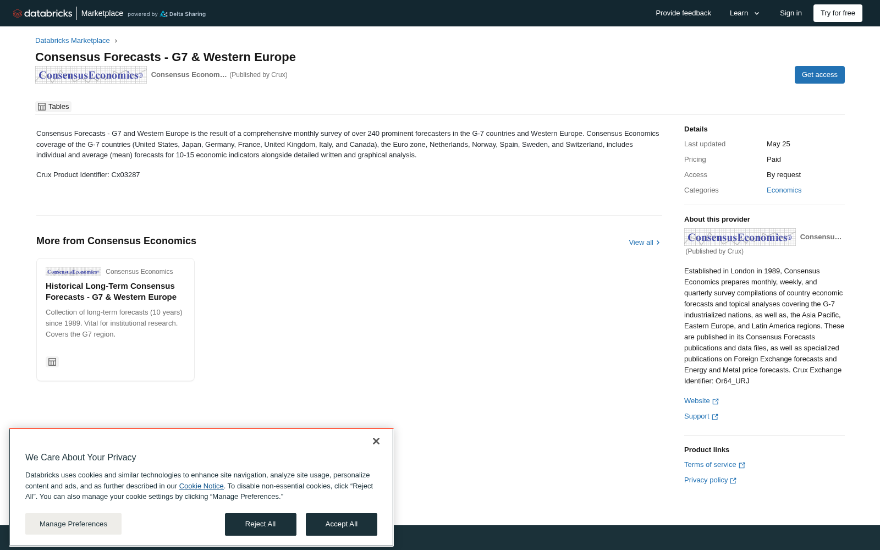Image resolution: width=880 pixels, height=550 pixels.
Task: Click the small Consensus Economics logo in card
Action: (73, 272)
